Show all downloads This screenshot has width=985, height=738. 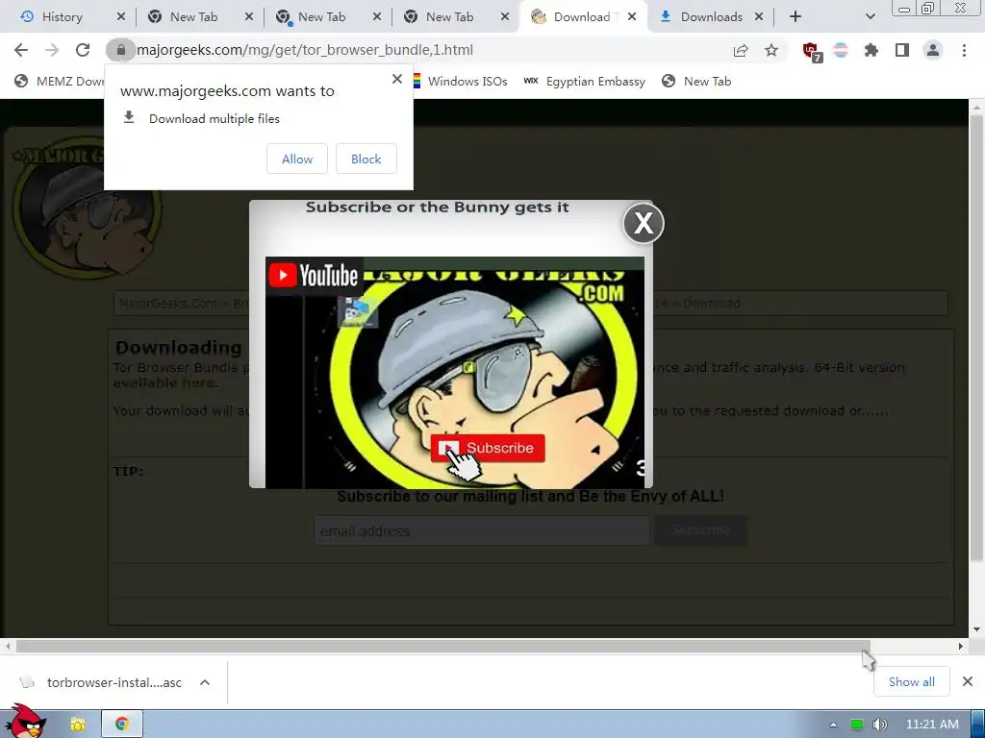(912, 682)
